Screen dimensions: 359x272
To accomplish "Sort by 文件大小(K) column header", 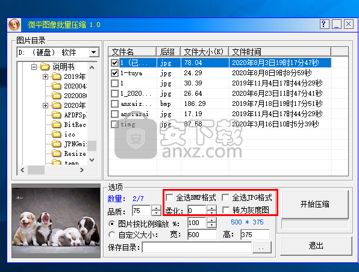I will click(x=205, y=52).
